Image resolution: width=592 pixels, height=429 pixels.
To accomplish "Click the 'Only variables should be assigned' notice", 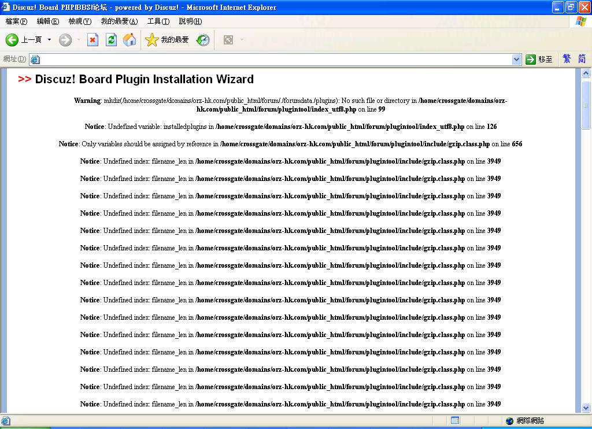I will (290, 144).
